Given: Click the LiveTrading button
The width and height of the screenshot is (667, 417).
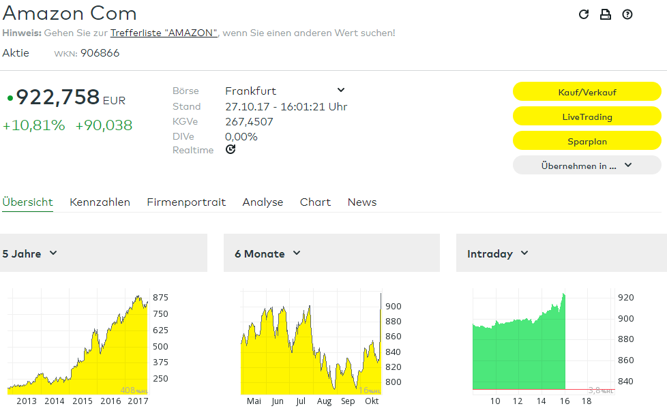Looking at the screenshot, I should (587, 117).
